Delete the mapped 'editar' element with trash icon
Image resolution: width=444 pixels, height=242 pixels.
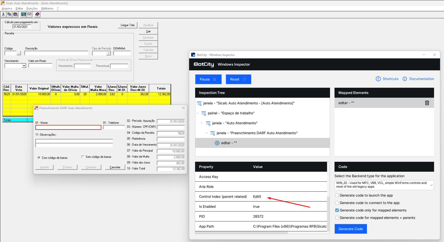(427, 103)
